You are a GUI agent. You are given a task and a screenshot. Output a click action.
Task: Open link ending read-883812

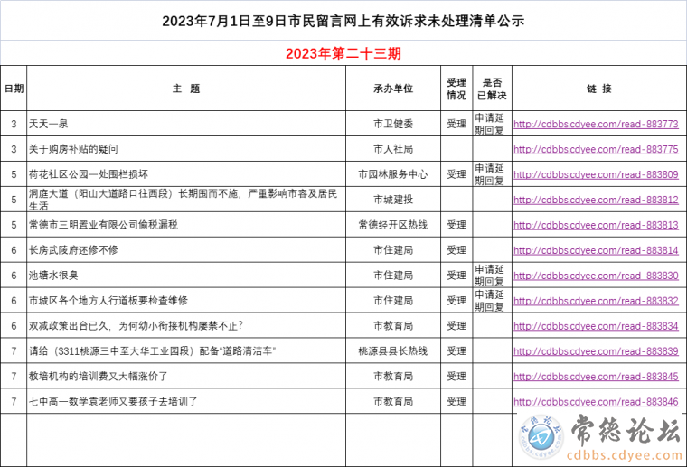click(x=596, y=200)
